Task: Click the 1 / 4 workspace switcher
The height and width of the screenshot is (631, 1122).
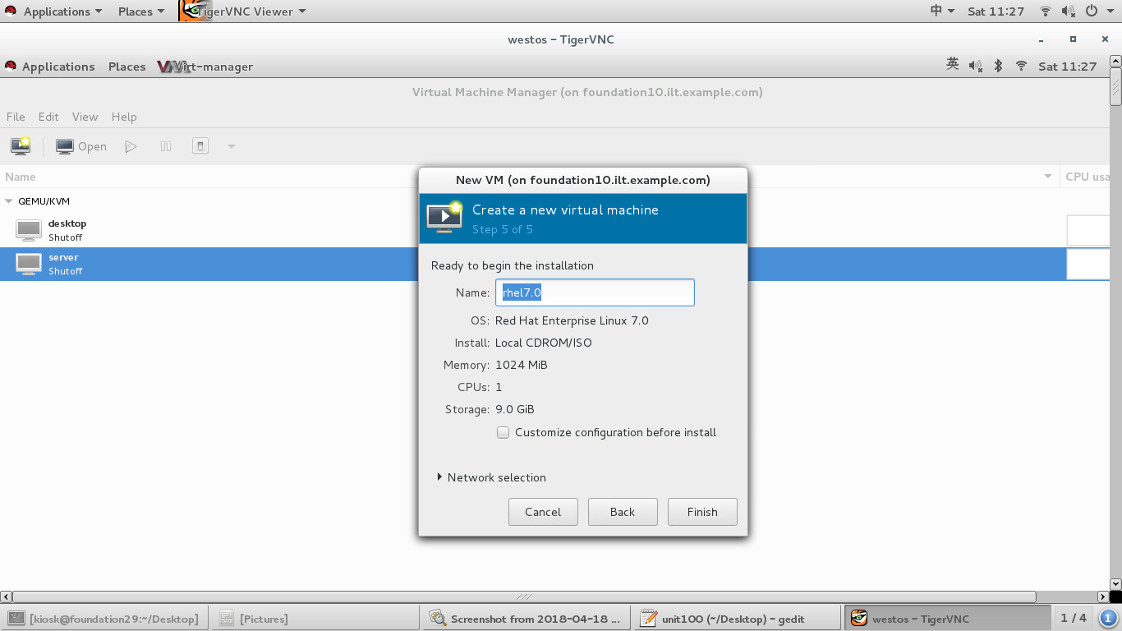Action: click(x=1074, y=618)
